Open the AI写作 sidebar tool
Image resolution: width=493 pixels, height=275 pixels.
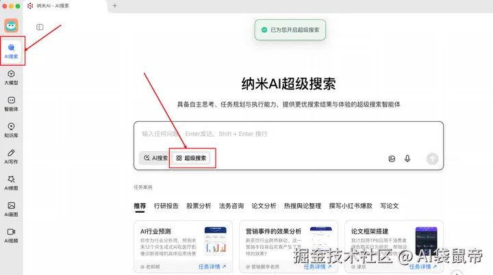click(x=12, y=157)
